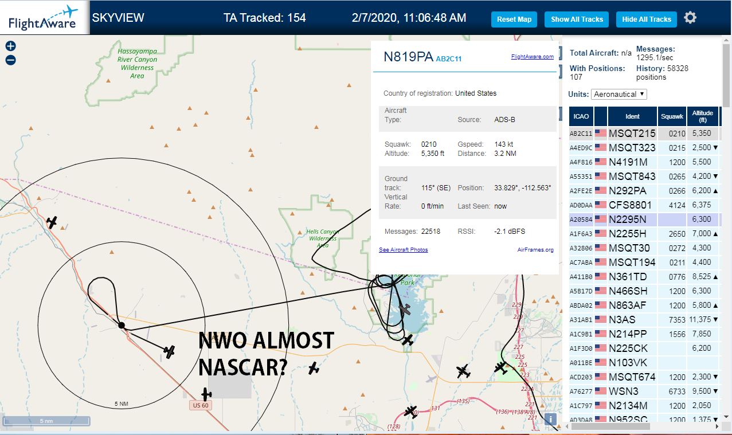
Task: Sort the table by the Altitude (ft) header
Action: pos(702,116)
